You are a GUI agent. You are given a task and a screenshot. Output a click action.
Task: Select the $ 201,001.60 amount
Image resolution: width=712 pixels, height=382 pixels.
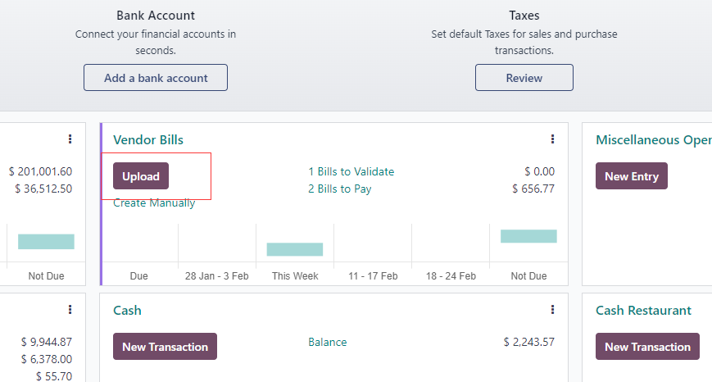[x=40, y=171]
